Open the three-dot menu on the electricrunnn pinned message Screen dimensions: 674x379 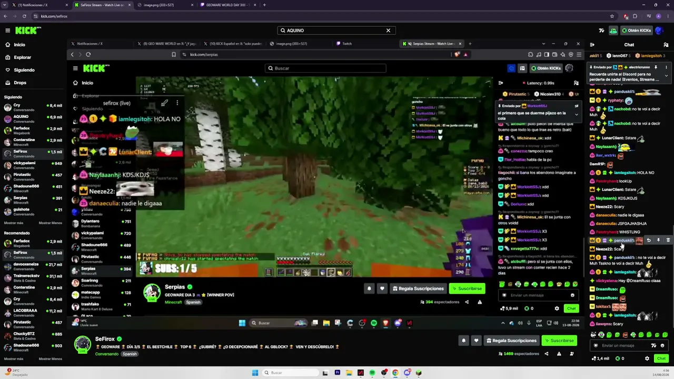(666, 67)
